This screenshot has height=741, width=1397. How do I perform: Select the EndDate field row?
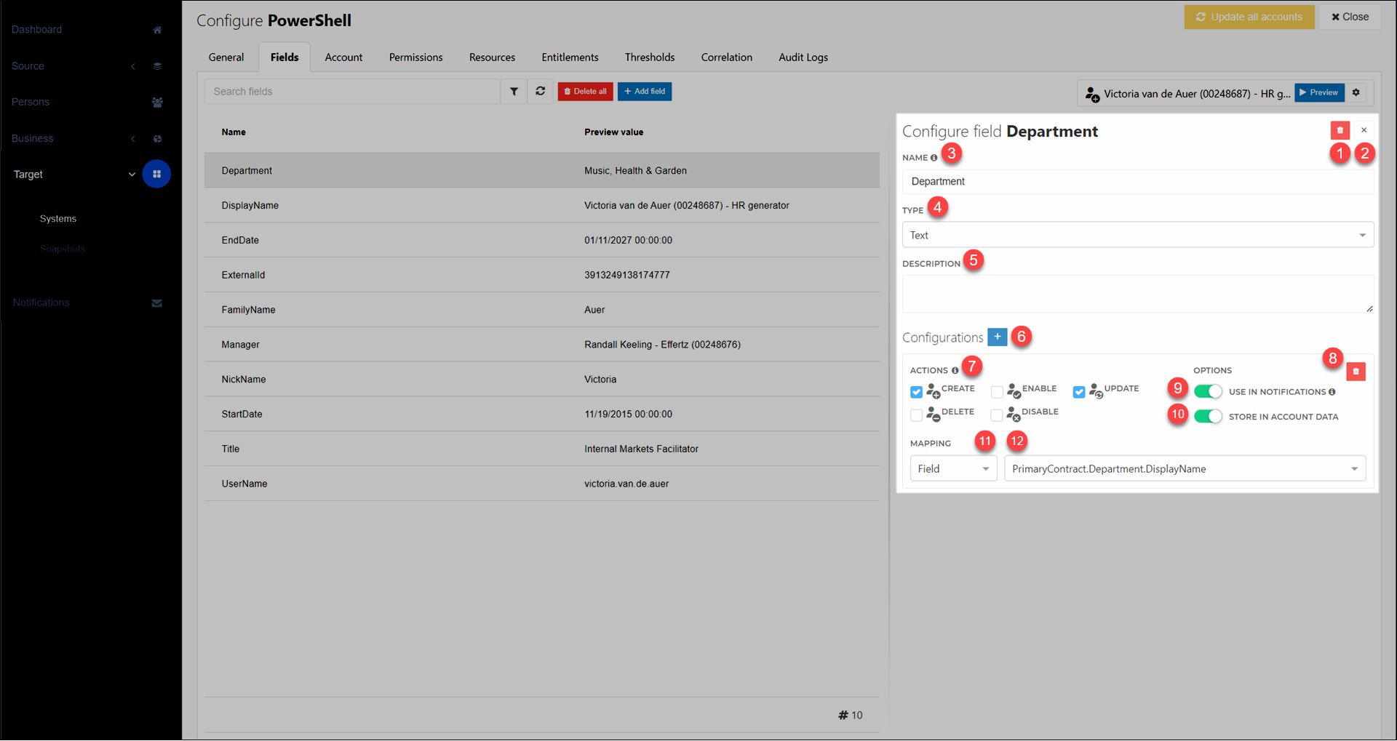542,240
